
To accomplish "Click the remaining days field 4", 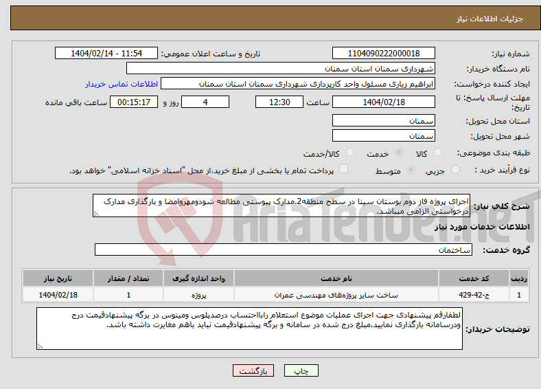I will [x=205, y=102].
